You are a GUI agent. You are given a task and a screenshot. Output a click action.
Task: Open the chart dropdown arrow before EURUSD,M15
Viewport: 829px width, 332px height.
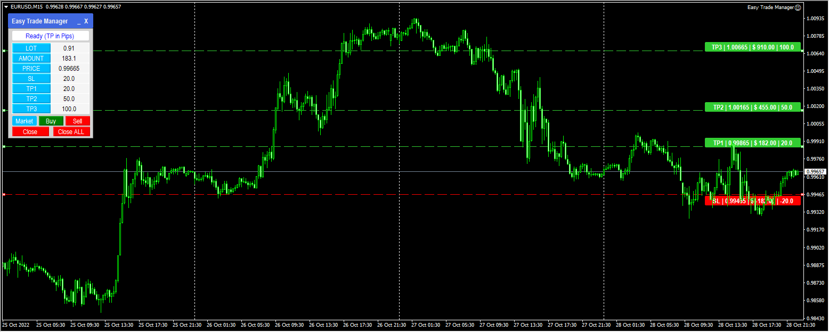point(5,6)
